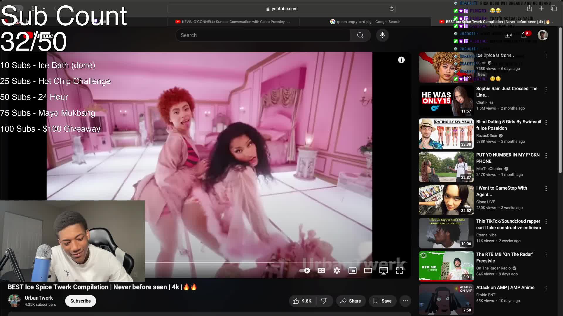
Task: Open more actions ellipsis below the video
Action: [405, 301]
